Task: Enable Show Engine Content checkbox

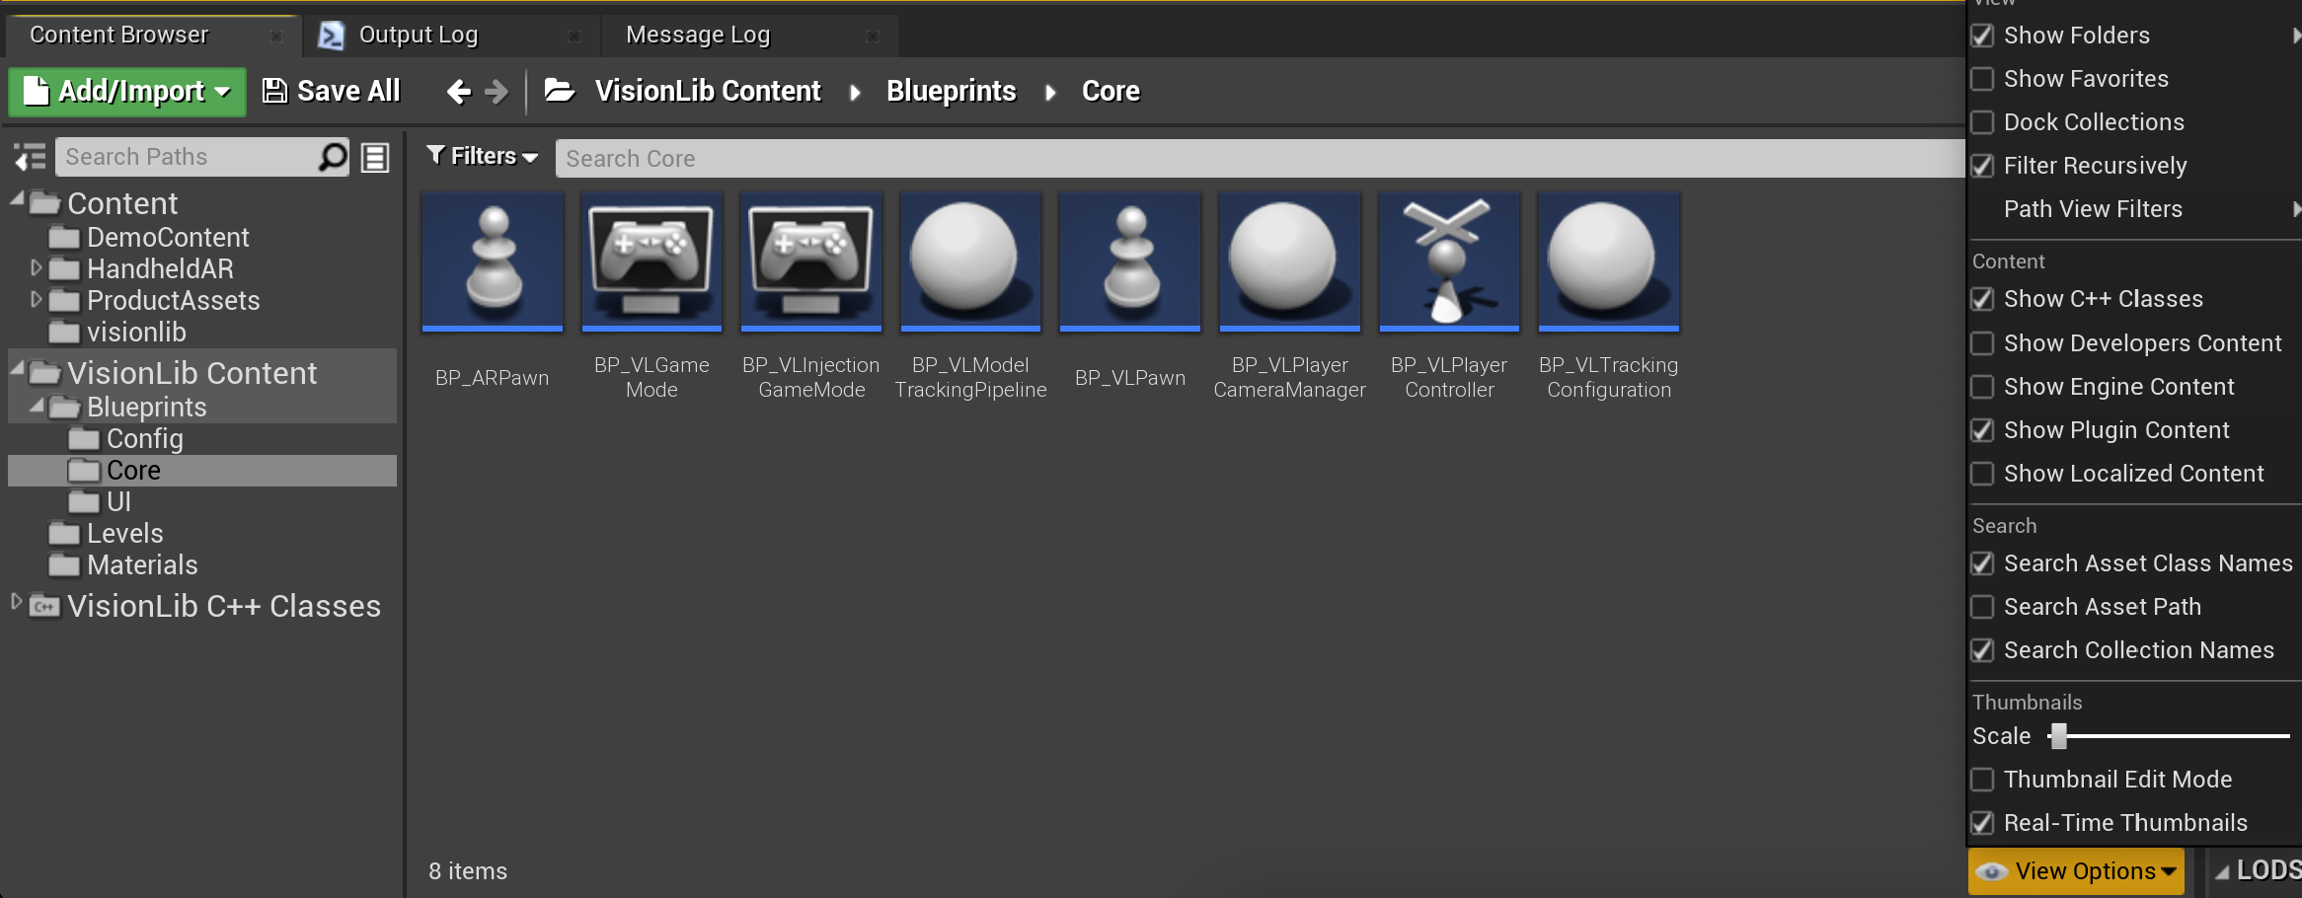Action: 1982,387
